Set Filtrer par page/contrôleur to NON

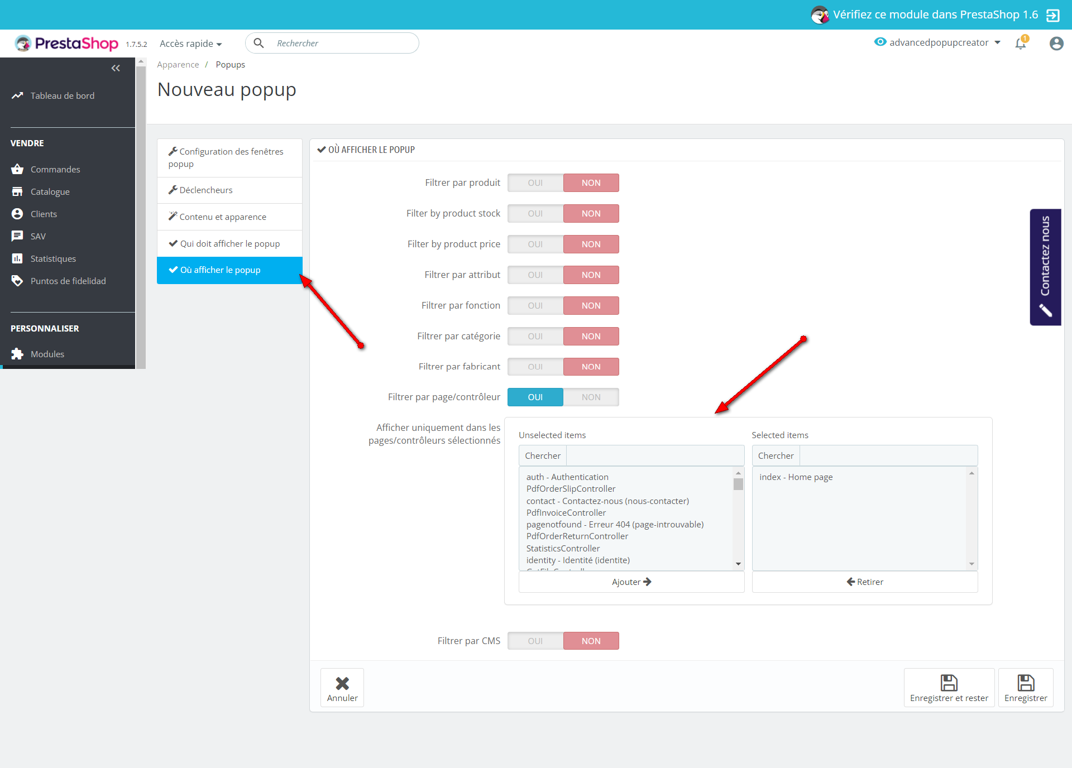[x=591, y=397]
